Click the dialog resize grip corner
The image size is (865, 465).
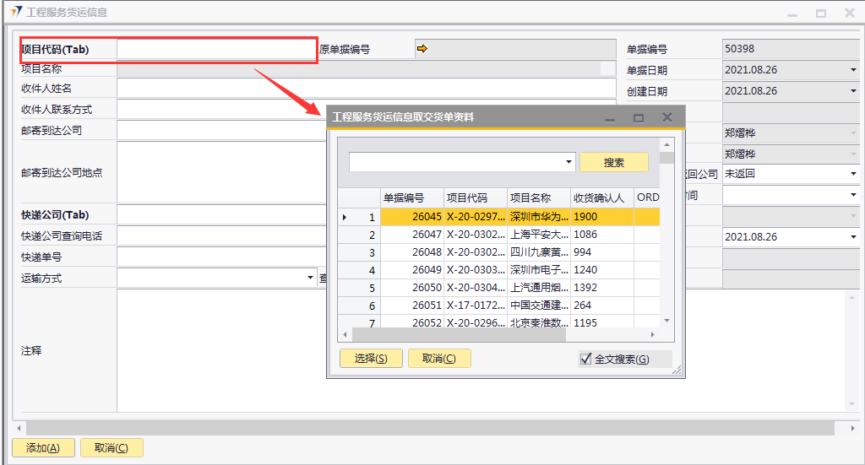(677, 370)
